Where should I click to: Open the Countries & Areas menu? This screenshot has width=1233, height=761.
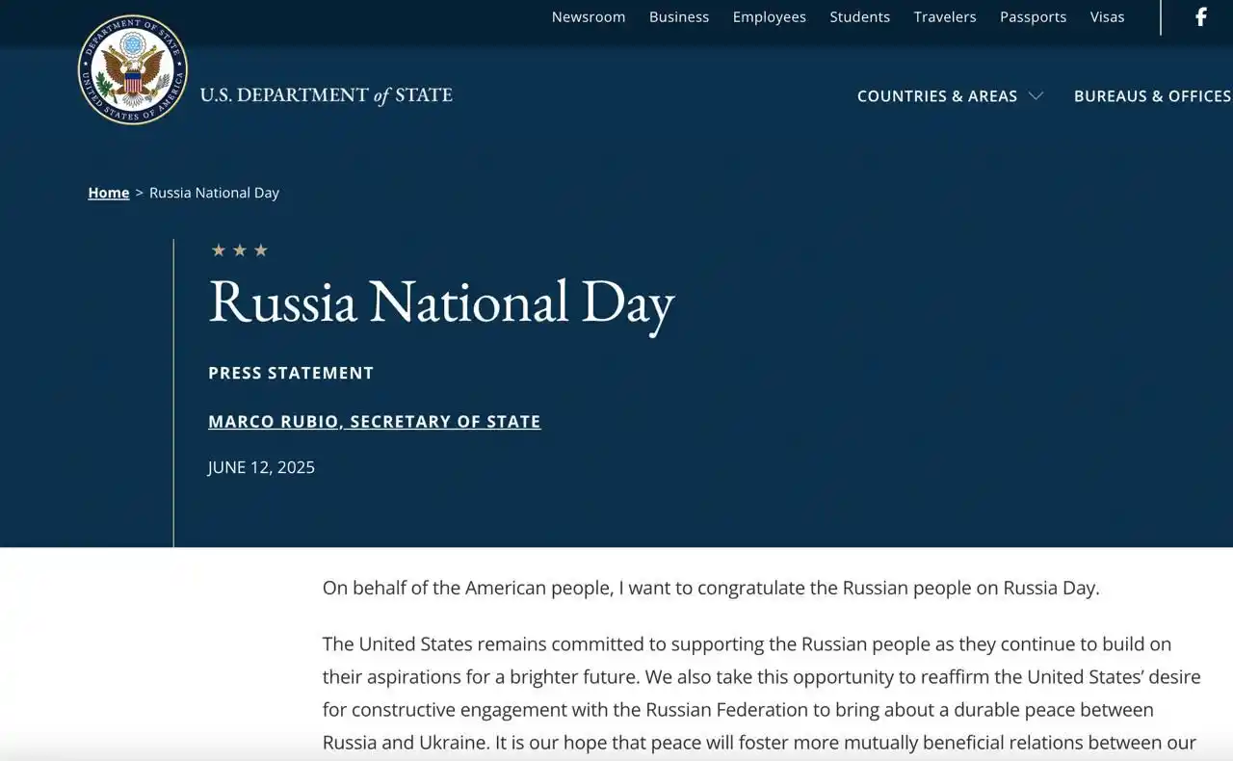coord(937,95)
